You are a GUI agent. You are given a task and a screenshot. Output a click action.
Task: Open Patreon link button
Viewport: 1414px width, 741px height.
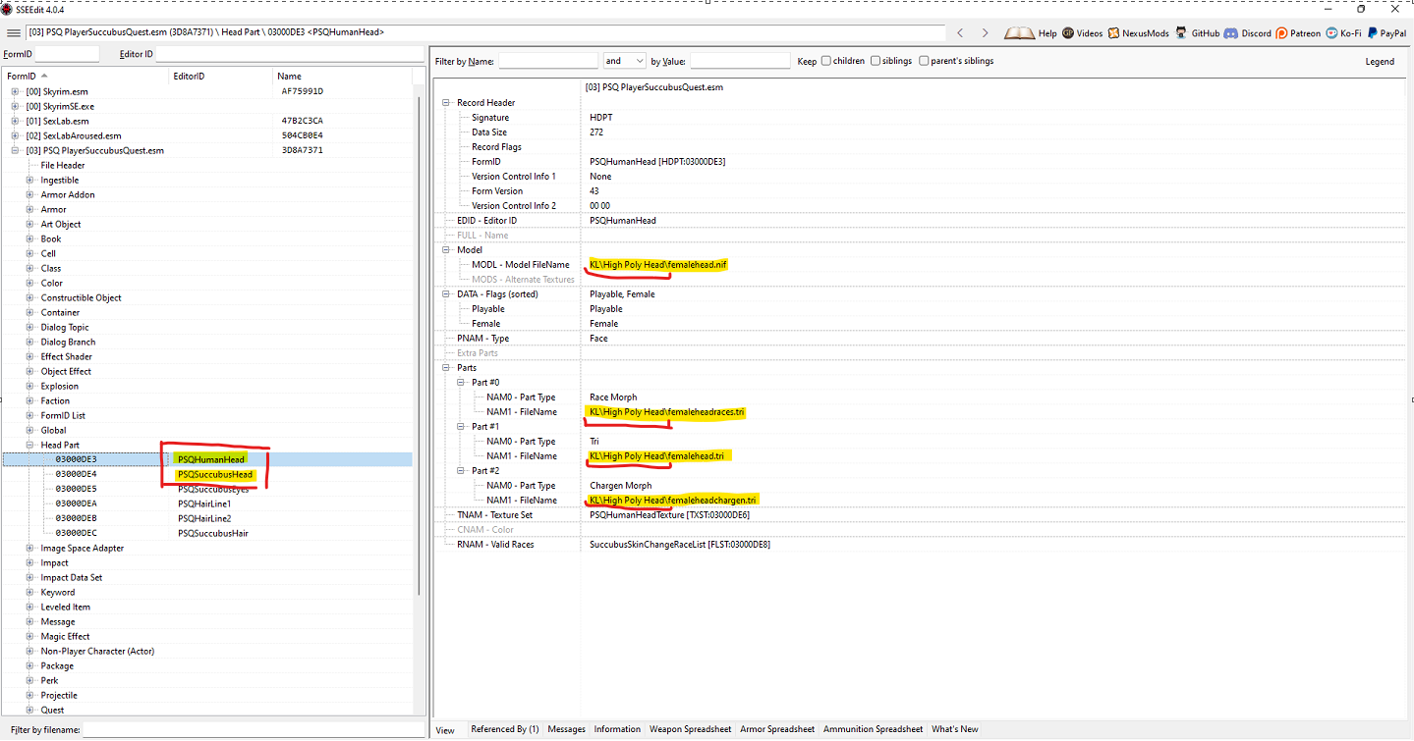pos(1298,32)
